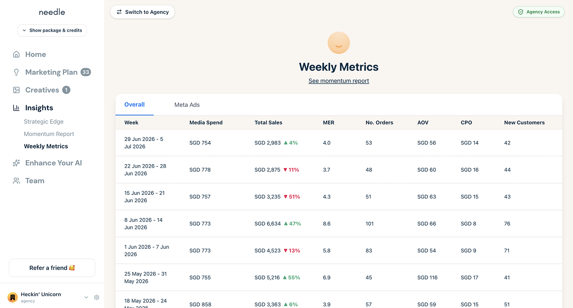Open Momentum Report under Insights

click(49, 134)
